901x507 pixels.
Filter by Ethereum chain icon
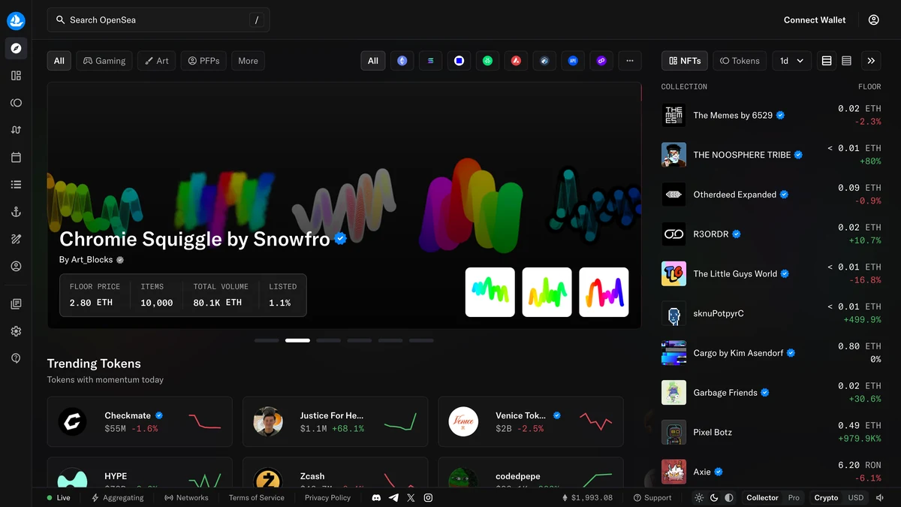point(402,61)
